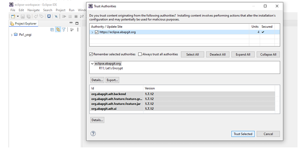This screenshot has width=299, height=150.
Task: Select the org.abapgit.adt.backend row
Action: [182, 94]
